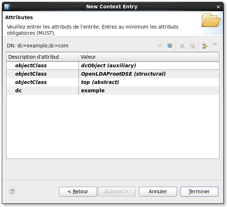Click the show/hide attributes filter icon
This screenshot has height=207, width=227.
[205, 46]
